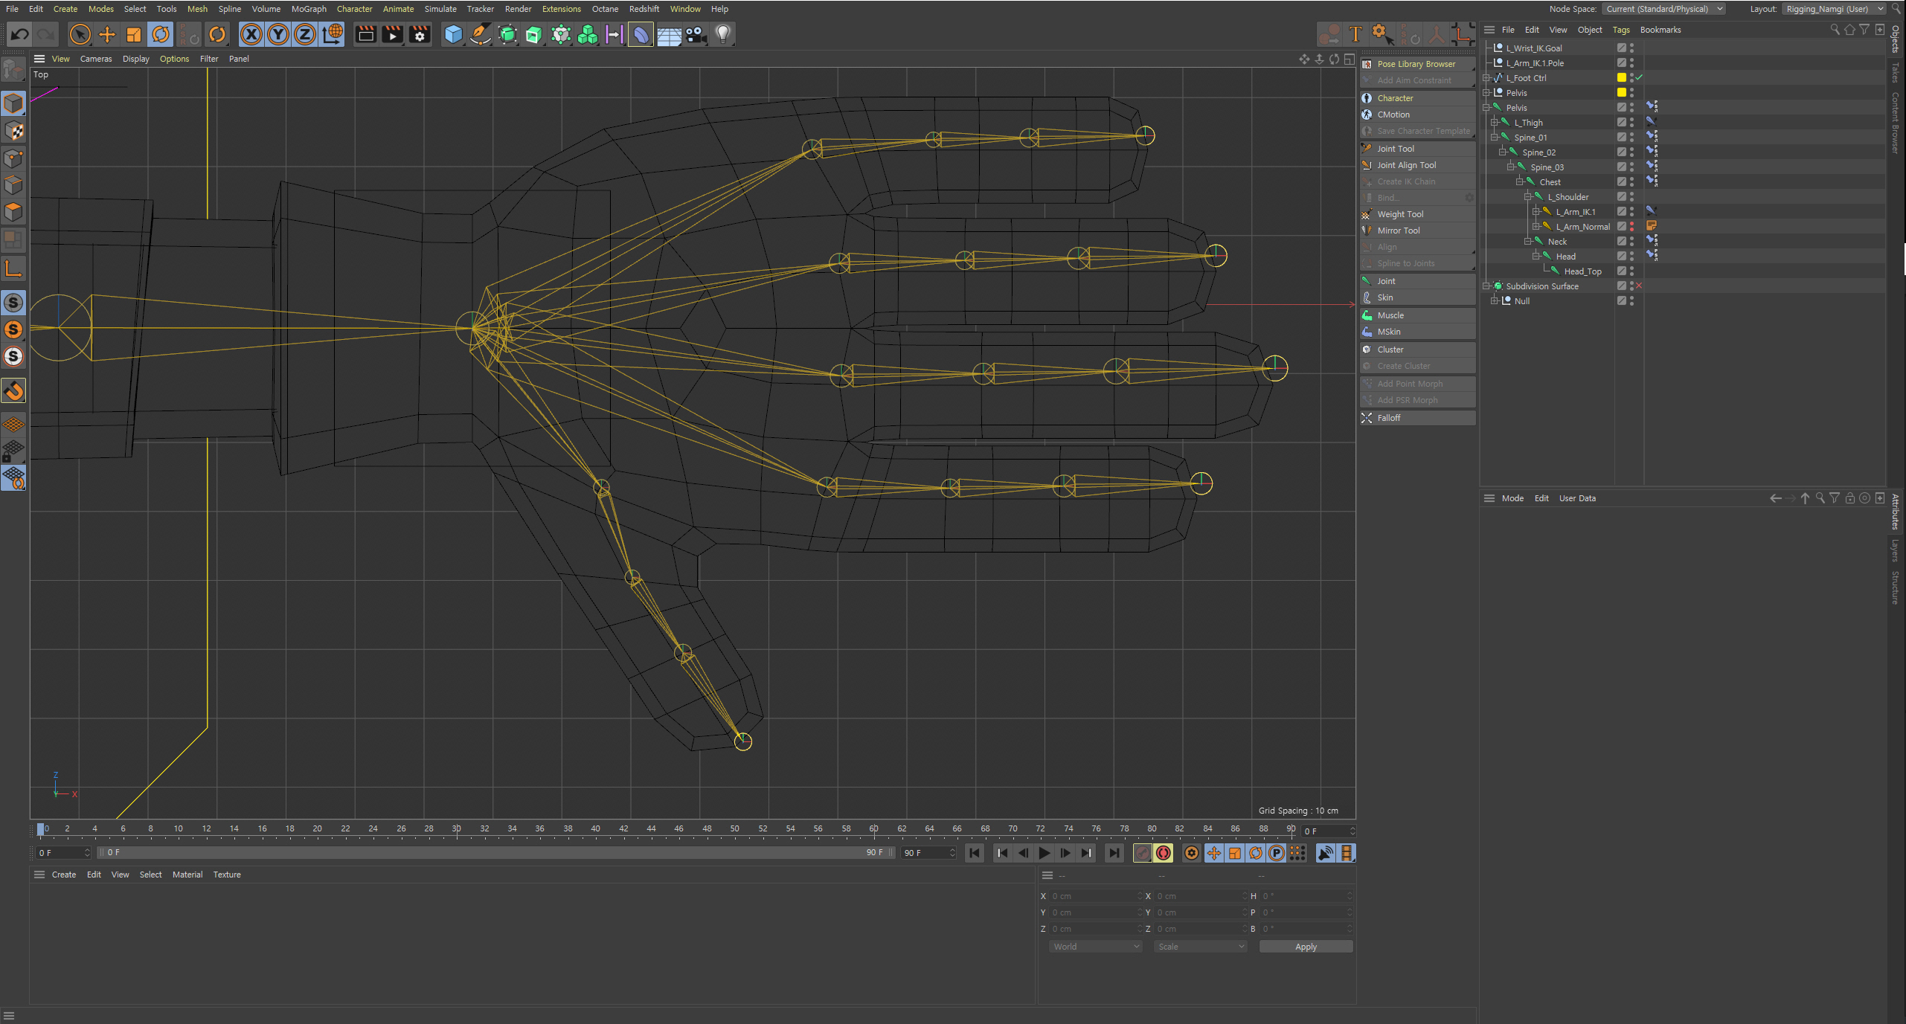Click the Render View icon
This screenshot has height=1024, width=1906.
click(x=365, y=34)
